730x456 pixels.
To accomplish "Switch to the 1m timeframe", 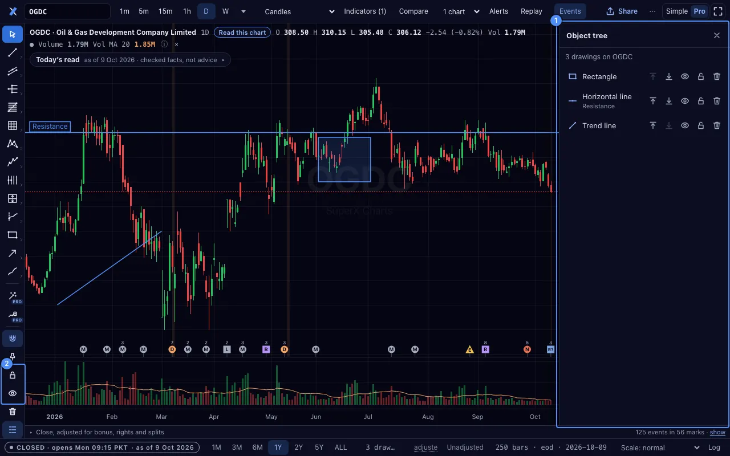I will coord(124,11).
